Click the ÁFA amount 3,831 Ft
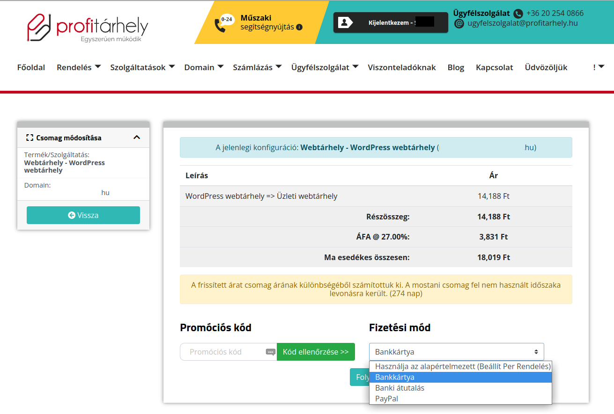Image resolution: width=614 pixels, height=414 pixels. 494,237
